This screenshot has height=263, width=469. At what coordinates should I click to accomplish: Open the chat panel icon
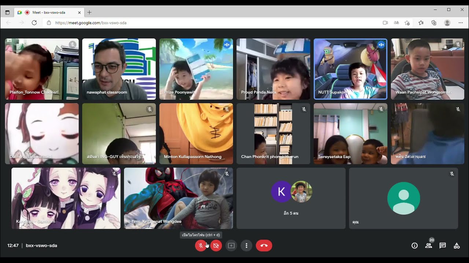pos(443,245)
